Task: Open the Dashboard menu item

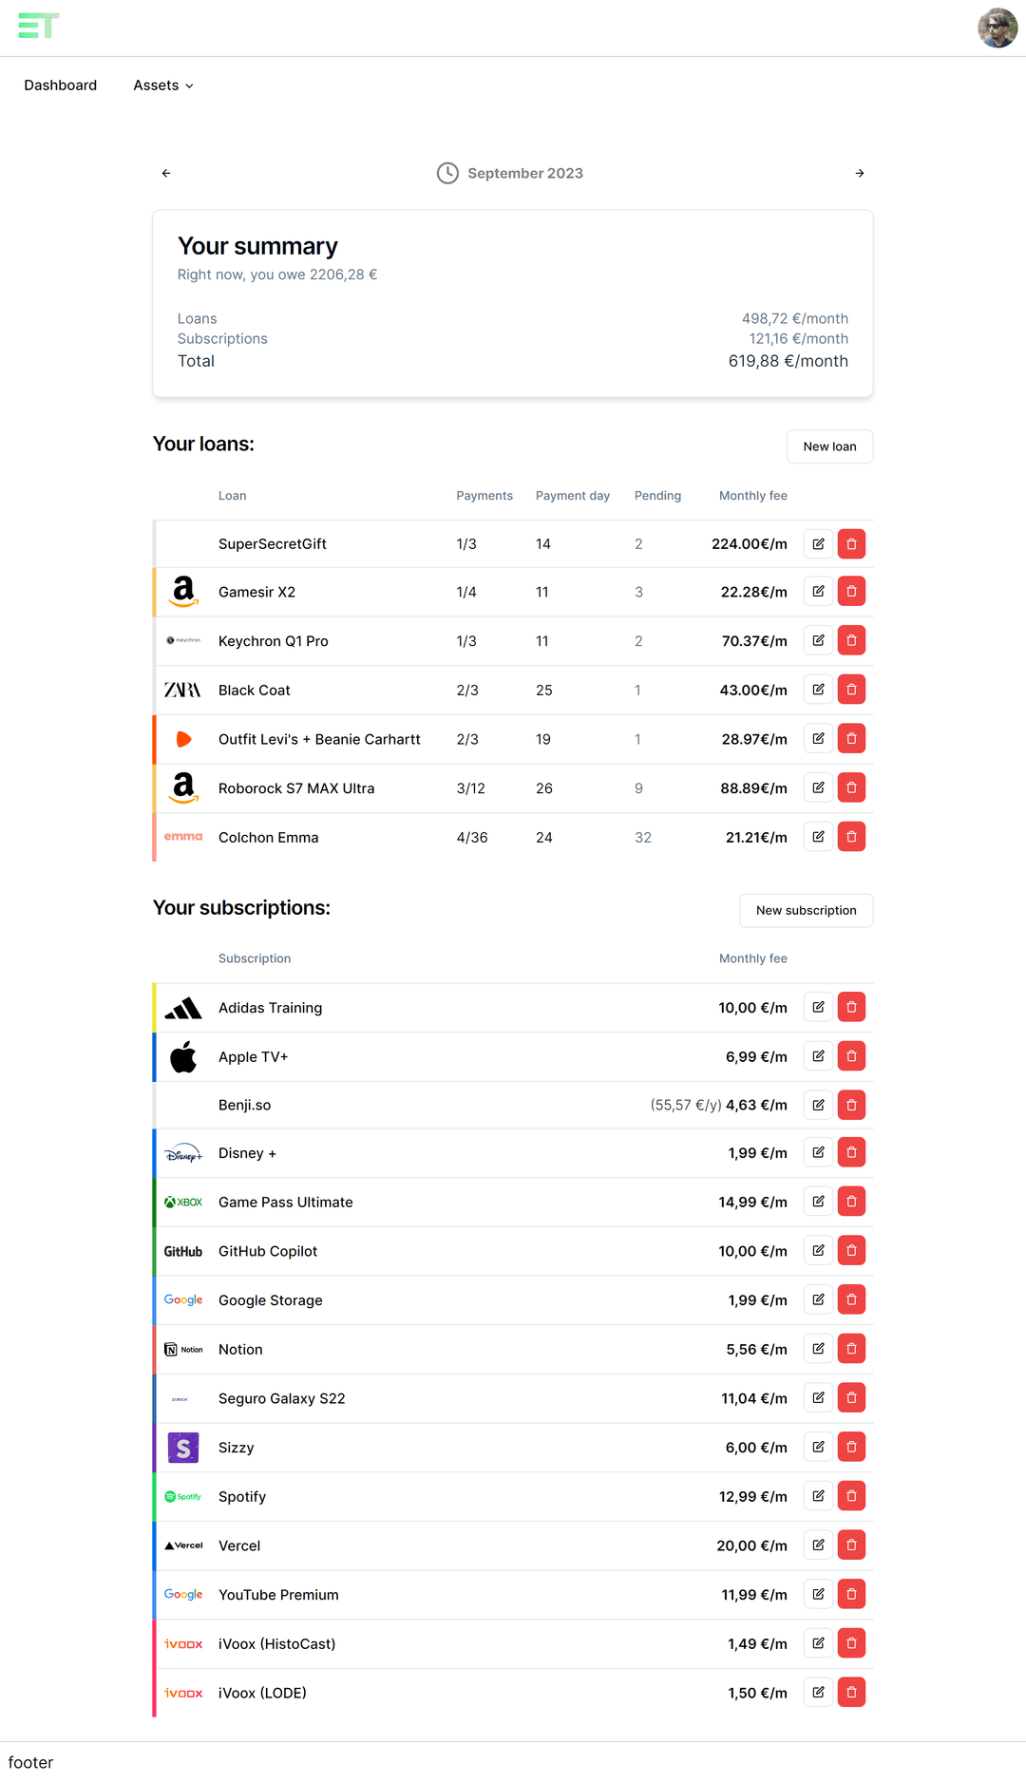Action: [61, 85]
